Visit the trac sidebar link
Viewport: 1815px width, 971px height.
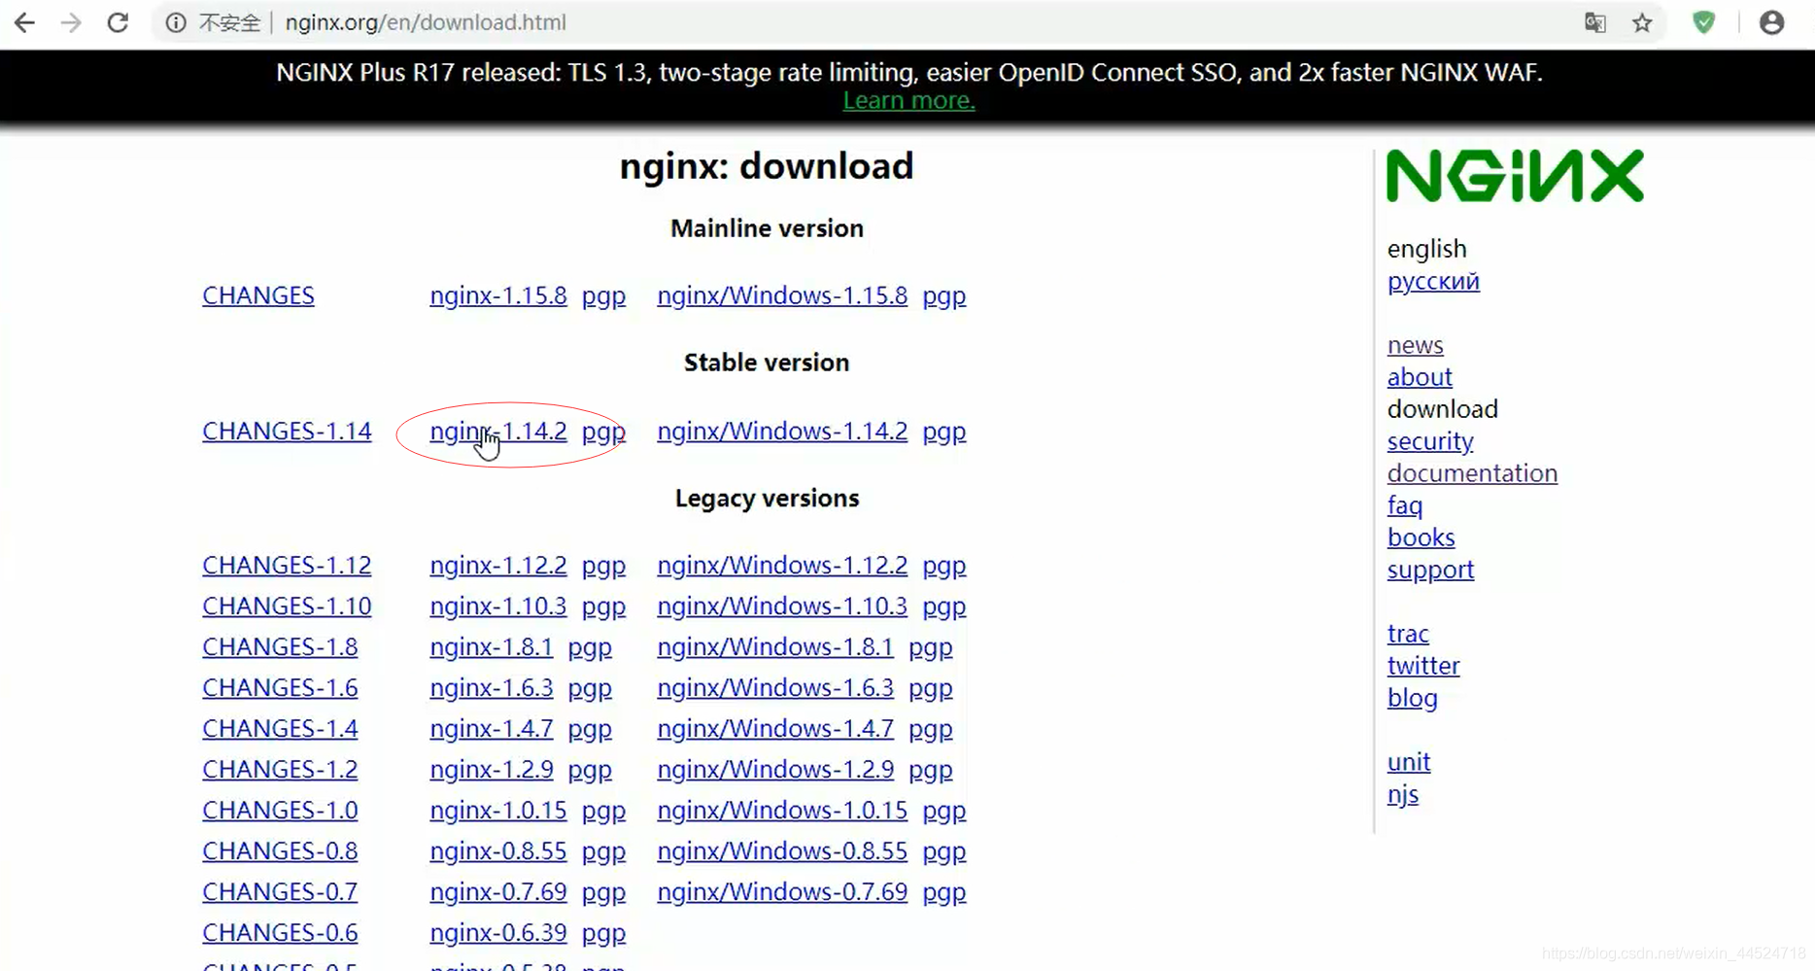tap(1408, 634)
